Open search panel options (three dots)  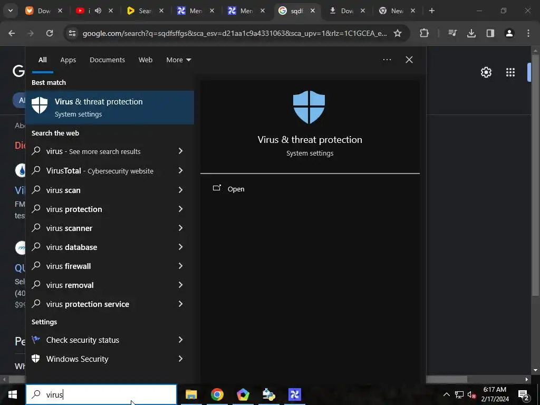[x=387, y=60]
